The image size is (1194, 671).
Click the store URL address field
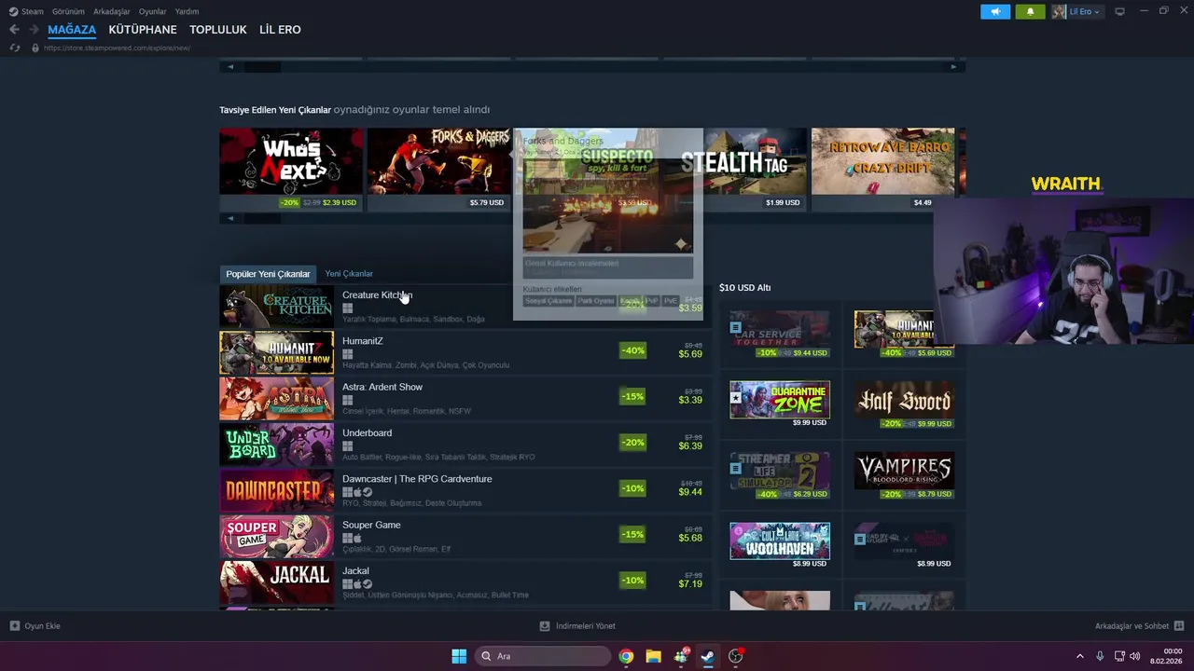pos(117,48)
